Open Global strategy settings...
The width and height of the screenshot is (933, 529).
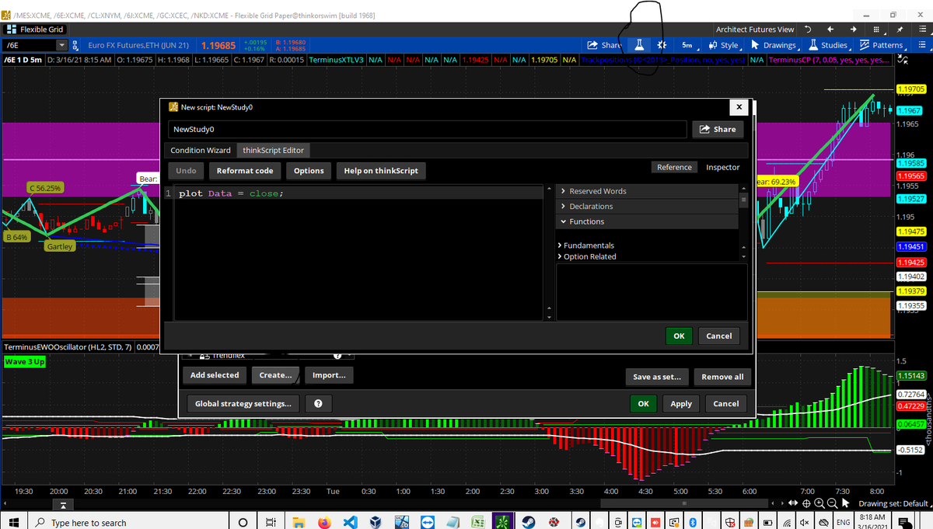(243, 404)
